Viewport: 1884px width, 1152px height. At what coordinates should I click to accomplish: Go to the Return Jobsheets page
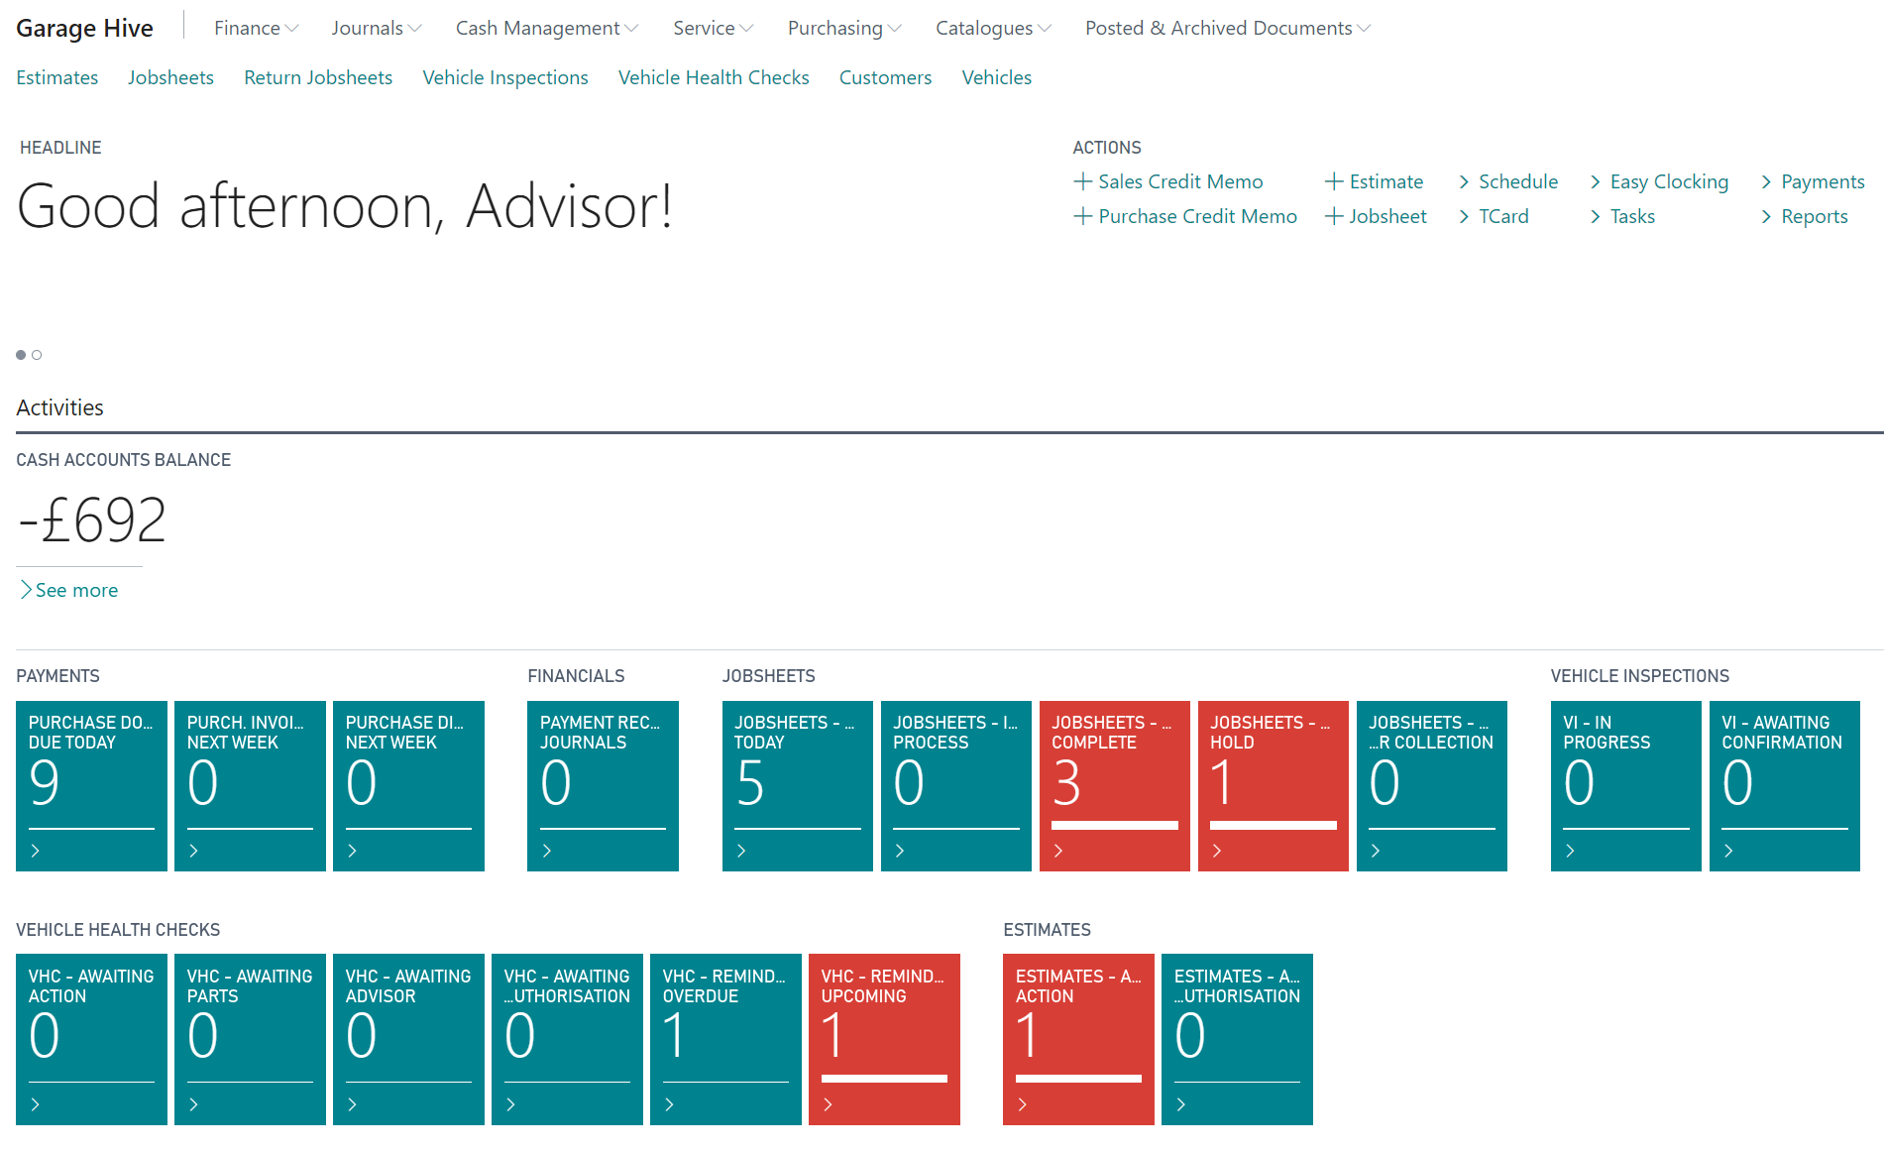(318, 77)
